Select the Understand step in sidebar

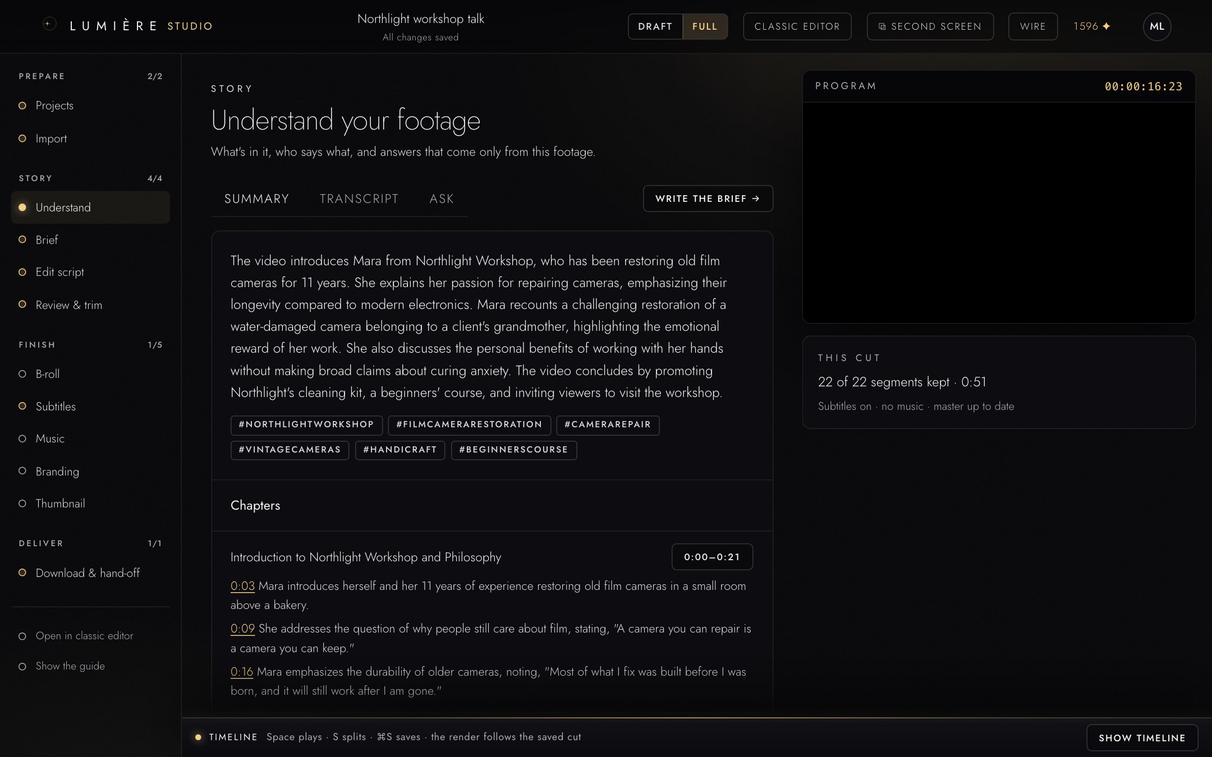90,207
